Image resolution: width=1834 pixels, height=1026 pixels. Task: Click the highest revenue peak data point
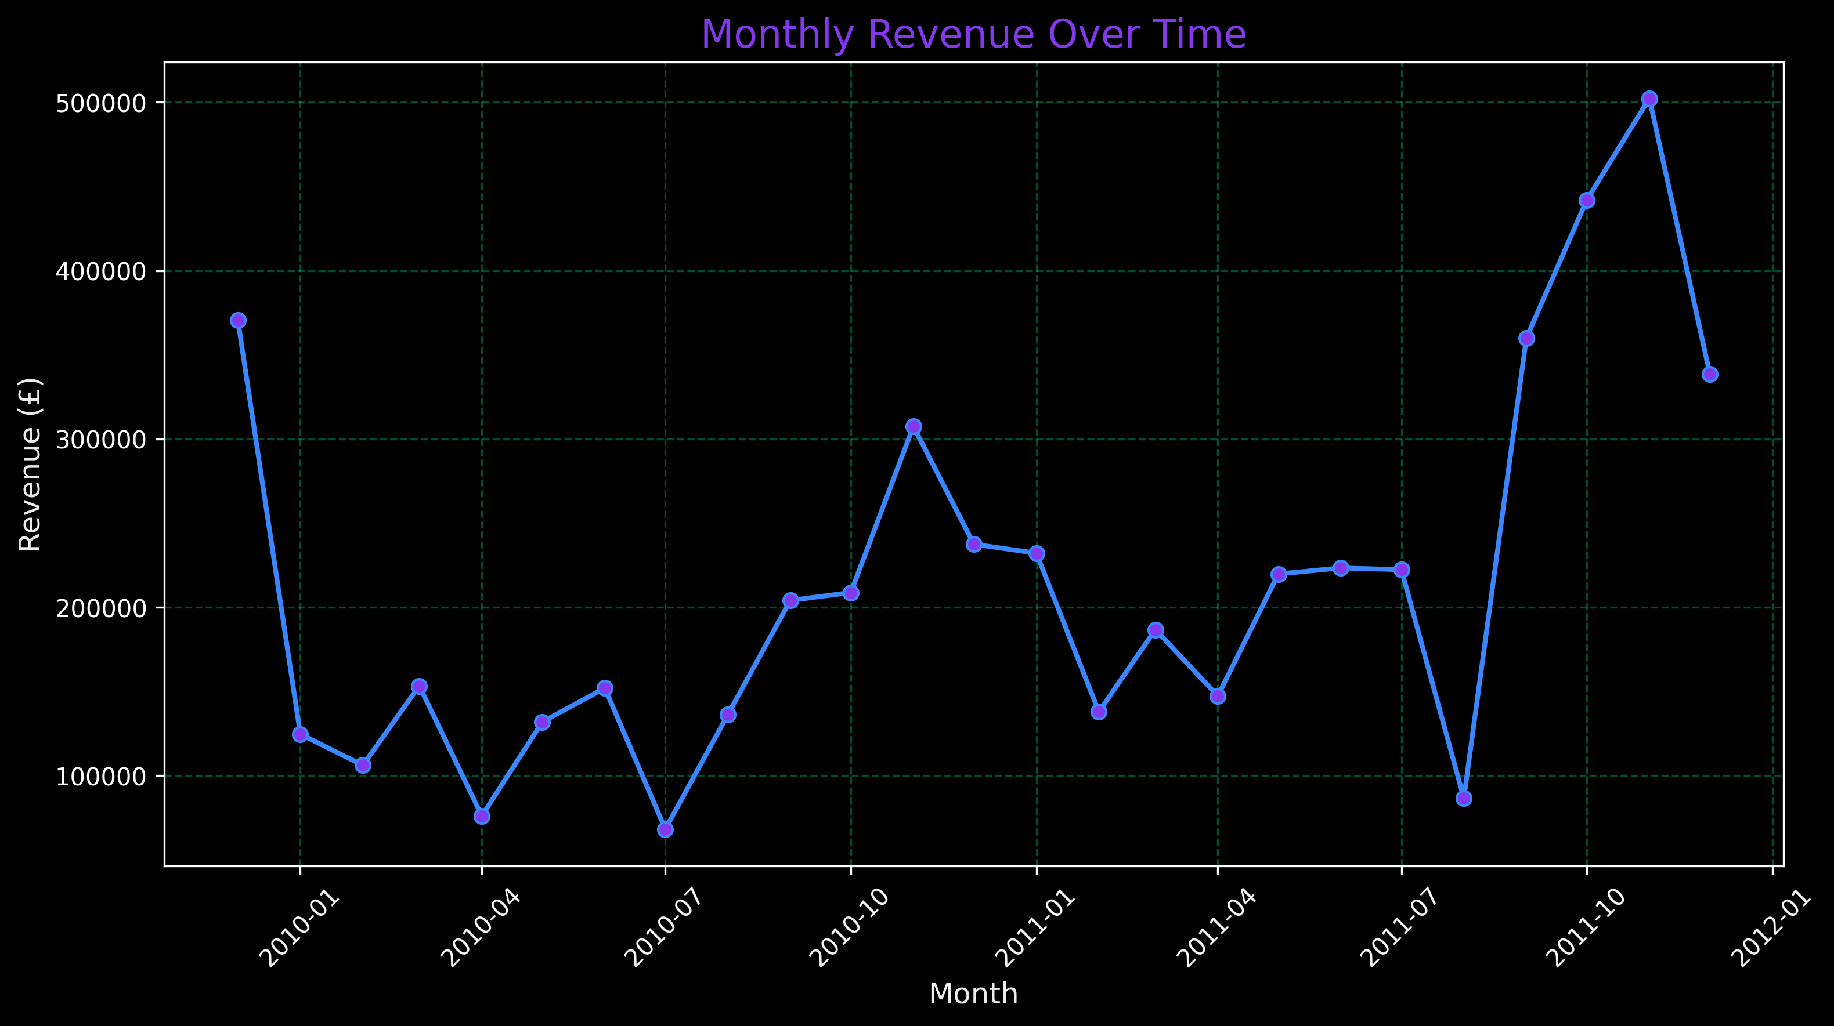point(1649,99)
